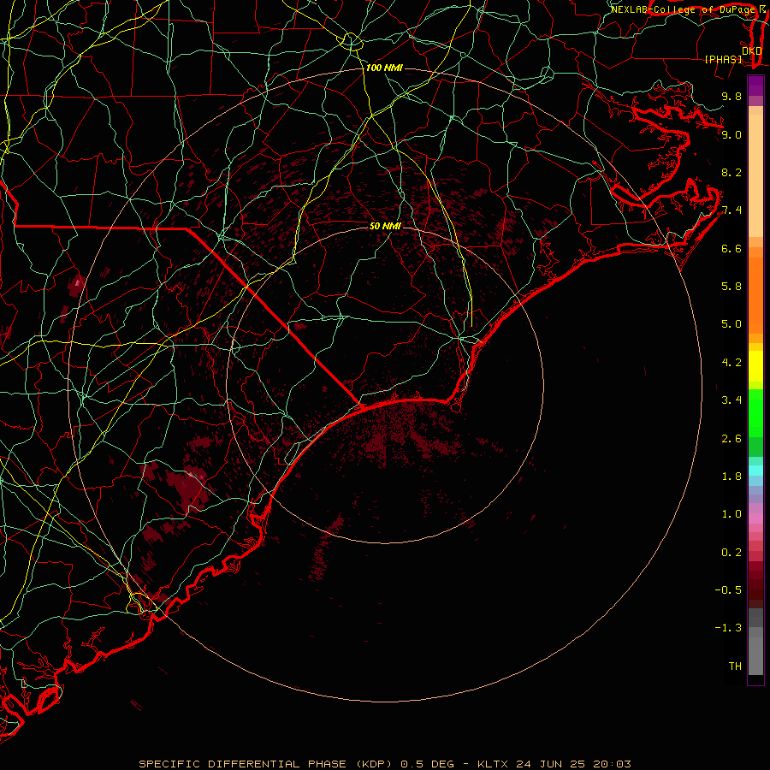Viewport: 770px width, 770px height.
Task: Click the large peach band of the color bar
Action: (x=755, y=176)
